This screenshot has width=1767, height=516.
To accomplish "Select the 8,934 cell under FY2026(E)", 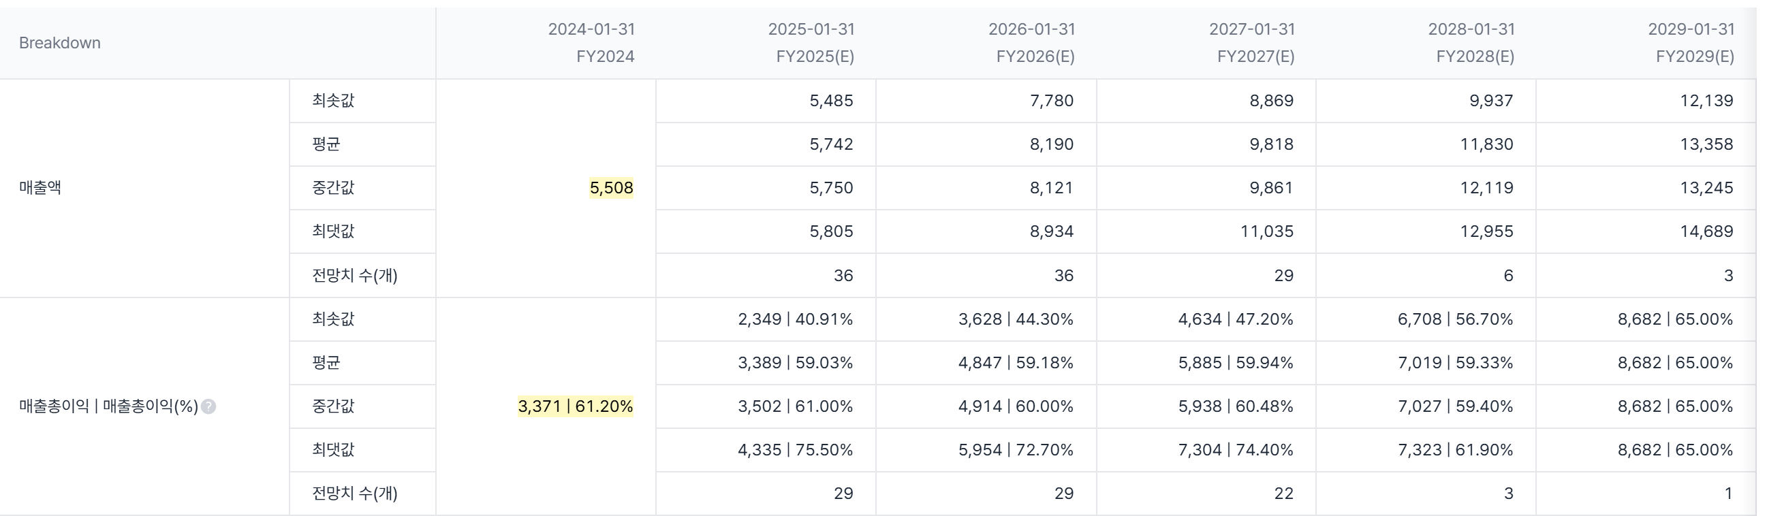I will tap(1051, 231).
